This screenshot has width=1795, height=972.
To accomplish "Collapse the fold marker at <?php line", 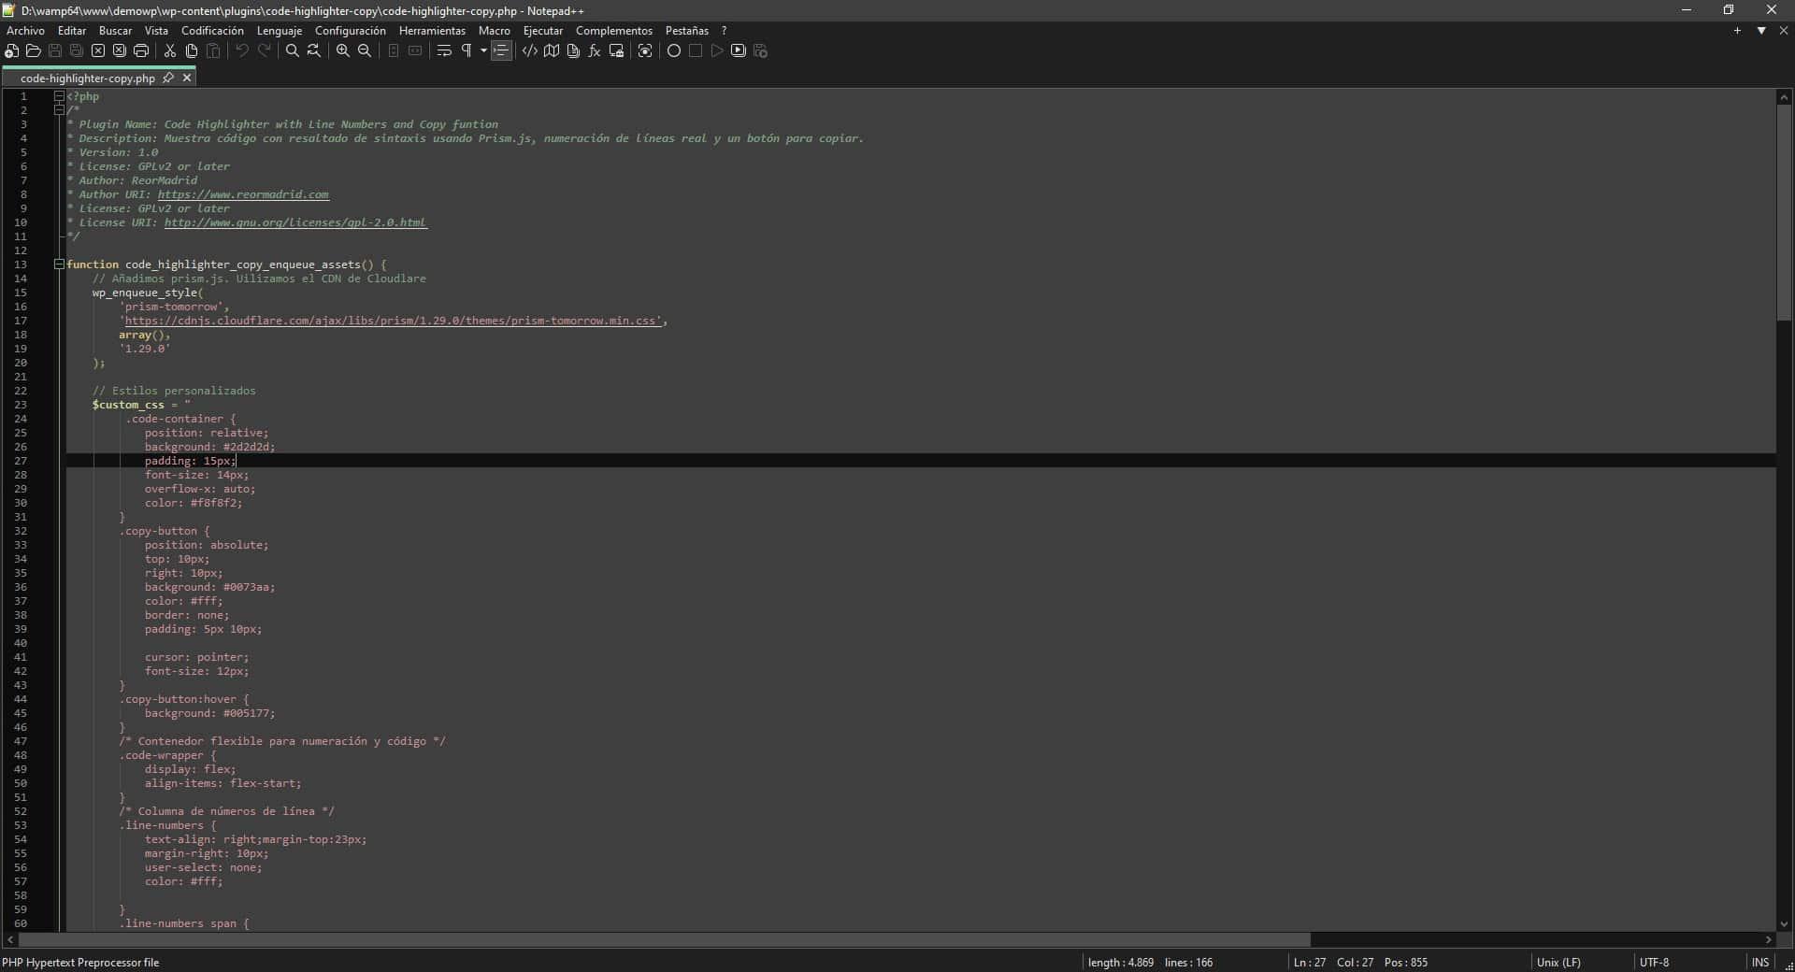I will pos(59,96).
